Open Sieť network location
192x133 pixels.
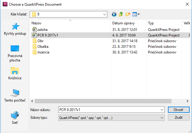pos(15,117)
